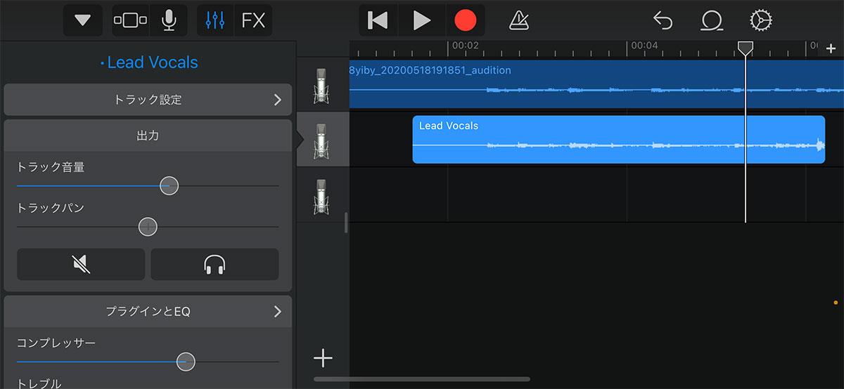
Task: Click the playhead marker on ruler
Action: [x=746, y=48]
